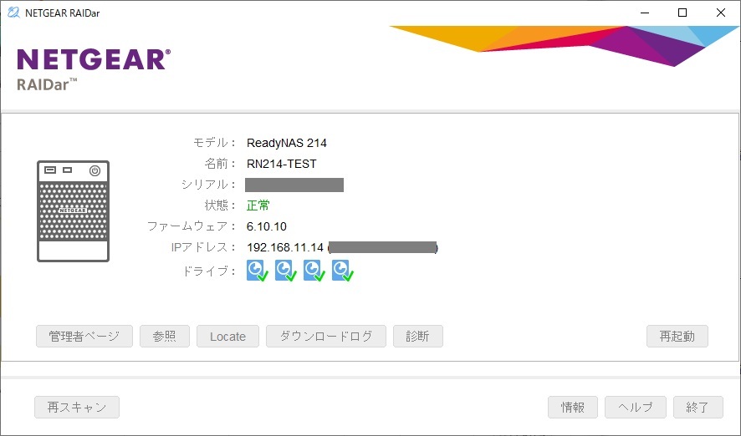The height and width of the screenshot is (436, 741).
Task: Select the second drive status icon
Action: (x=285, y=271)
